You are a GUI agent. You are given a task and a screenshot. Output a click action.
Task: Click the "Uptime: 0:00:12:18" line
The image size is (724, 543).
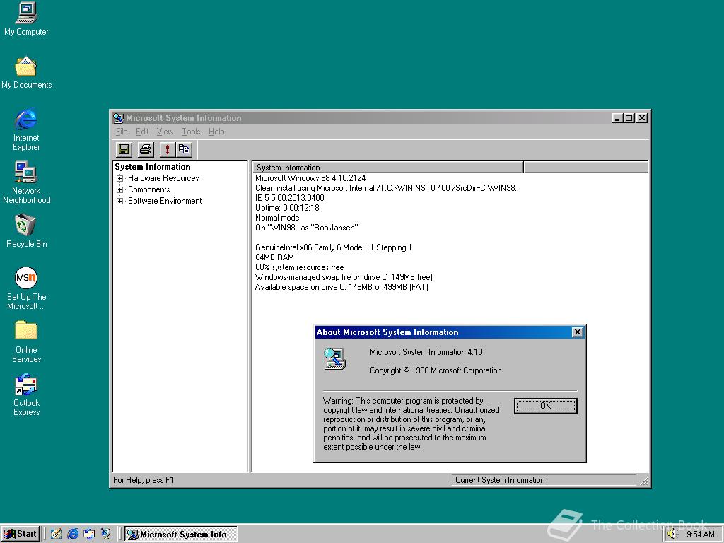click(x=287, y=208)
